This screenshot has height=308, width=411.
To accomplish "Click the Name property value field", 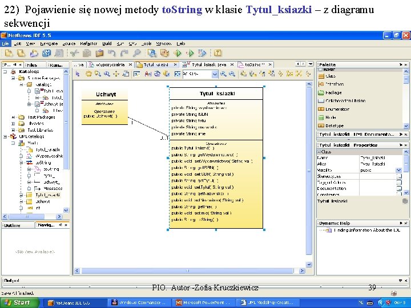I will click(381, 158).
